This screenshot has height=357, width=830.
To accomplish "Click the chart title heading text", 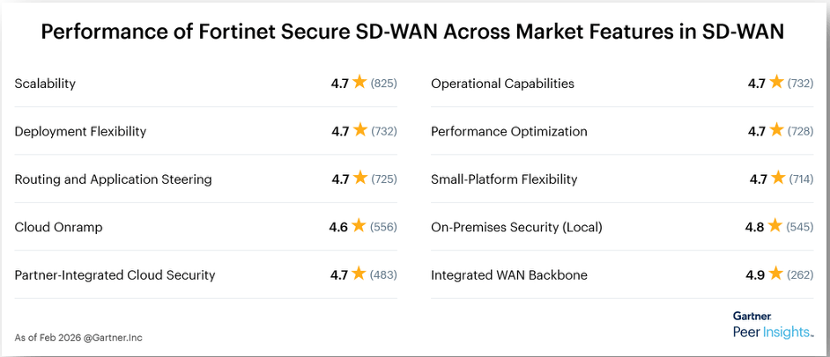I will [x=413, y=33].
